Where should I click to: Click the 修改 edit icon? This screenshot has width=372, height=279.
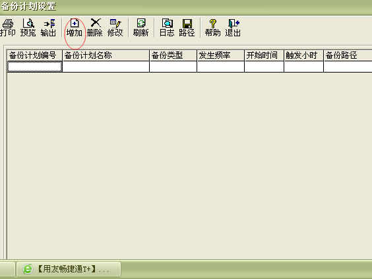(115, 28)
